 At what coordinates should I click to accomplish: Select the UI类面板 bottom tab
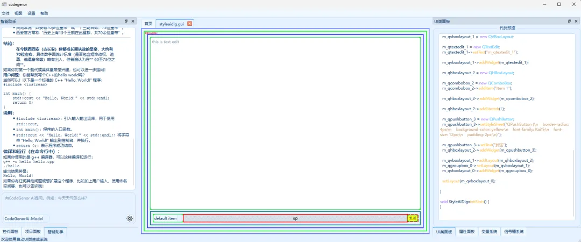(444, 232)
